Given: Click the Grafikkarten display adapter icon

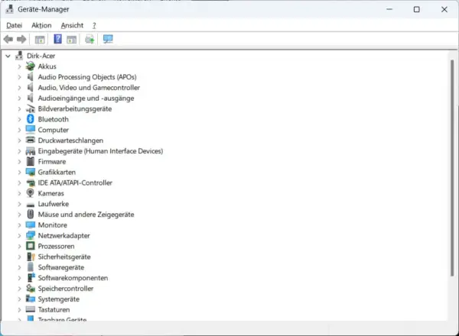Looking at the screenshot, I should pyautogui.click(x=30, y=172).
